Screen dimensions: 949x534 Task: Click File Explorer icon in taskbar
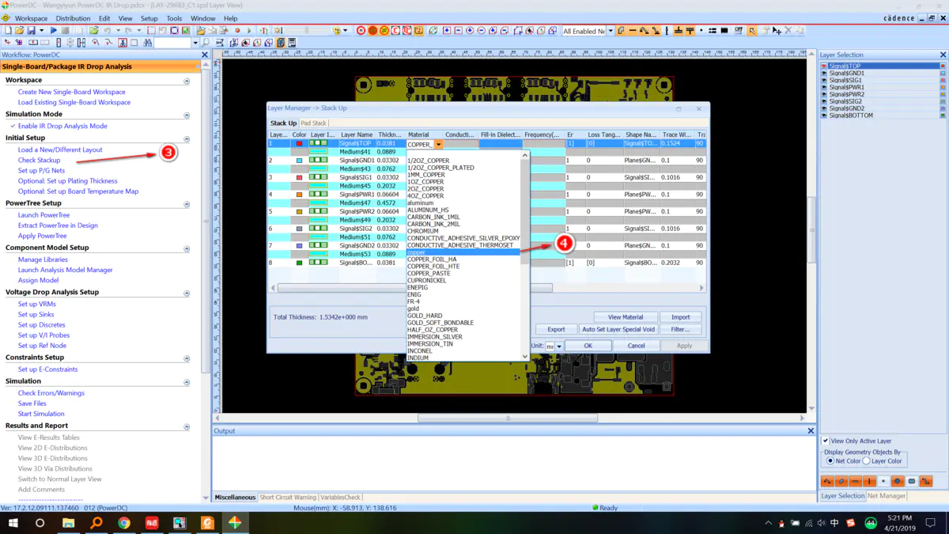(x=68, y=523)
